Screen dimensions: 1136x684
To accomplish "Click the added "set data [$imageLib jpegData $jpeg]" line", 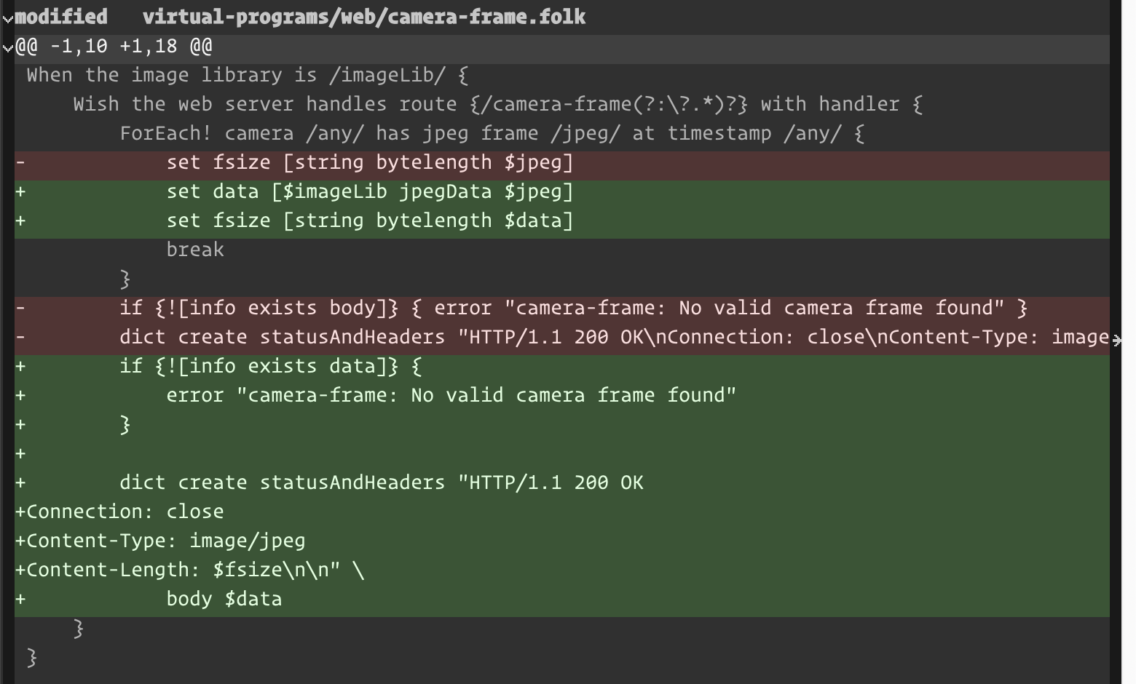I will coord(369,191).
